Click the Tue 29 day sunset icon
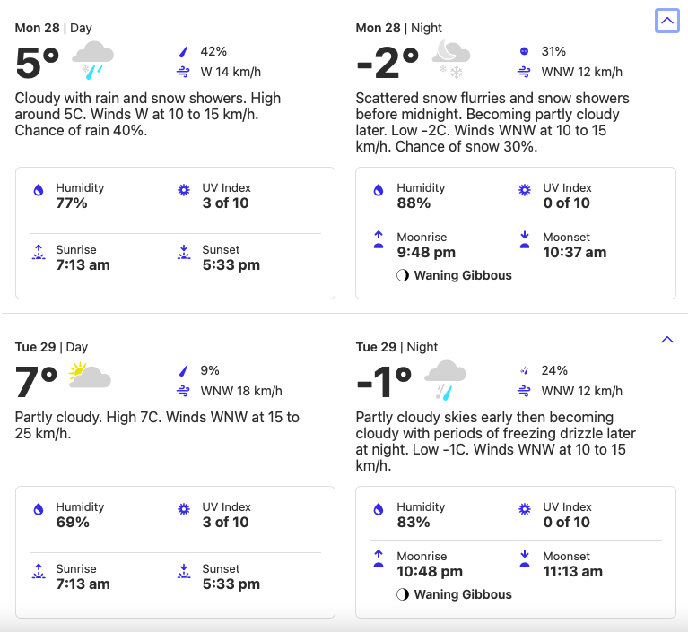Image resolution: width=688 pixels, height=632 pixels. [184, 571]
